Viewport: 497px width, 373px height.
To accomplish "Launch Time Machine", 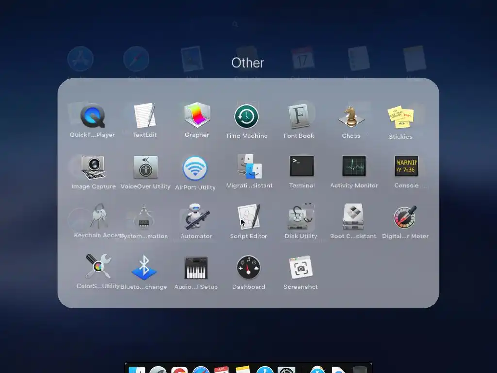I will [247, 117].
